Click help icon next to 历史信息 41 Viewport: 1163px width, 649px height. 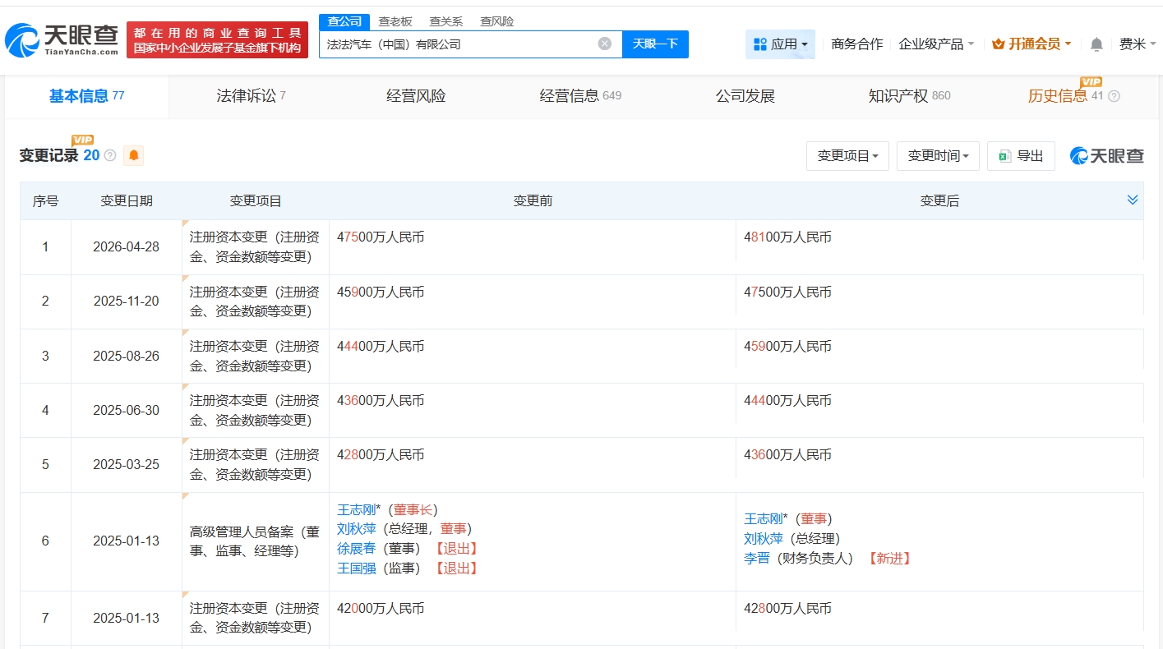1114,96
